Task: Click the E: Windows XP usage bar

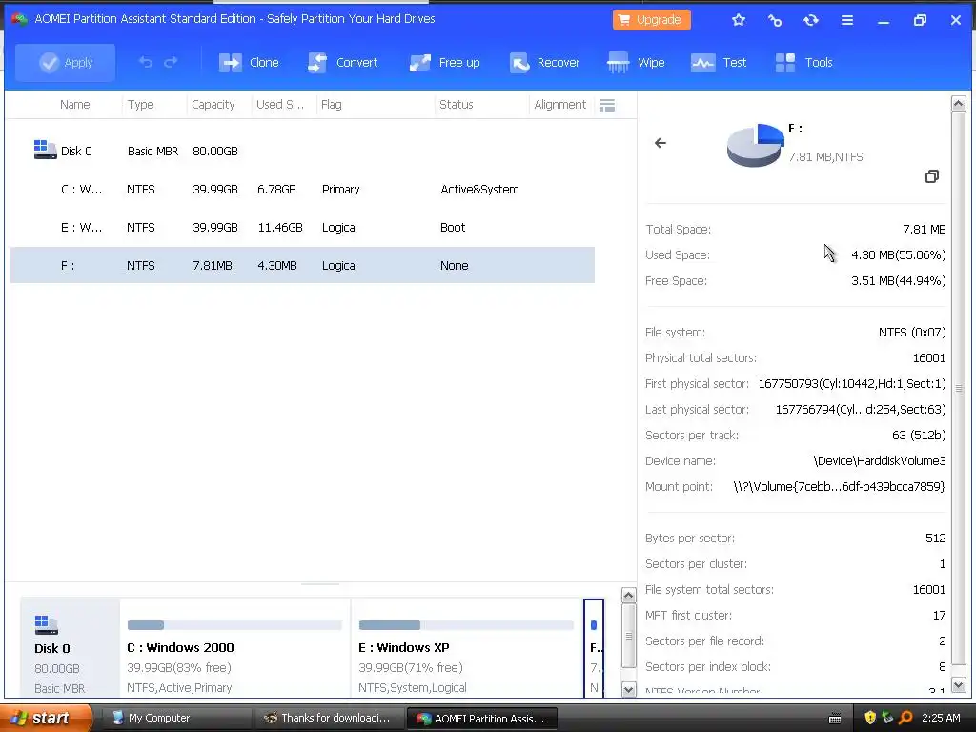Action: tap(466, 625)
